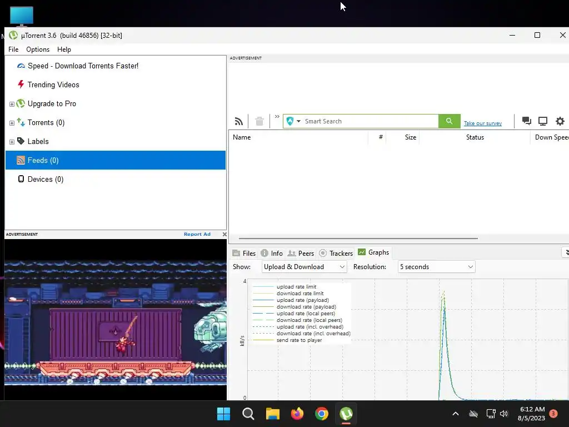Click the red Trending Videos lightning icon
Screen dimensions: 569x427
click(x=21, y=85)
